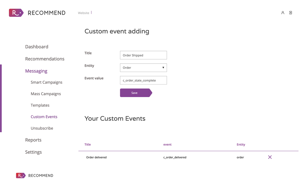Open Settings from sidebar
307x186 pixels.
click(33, 152)
